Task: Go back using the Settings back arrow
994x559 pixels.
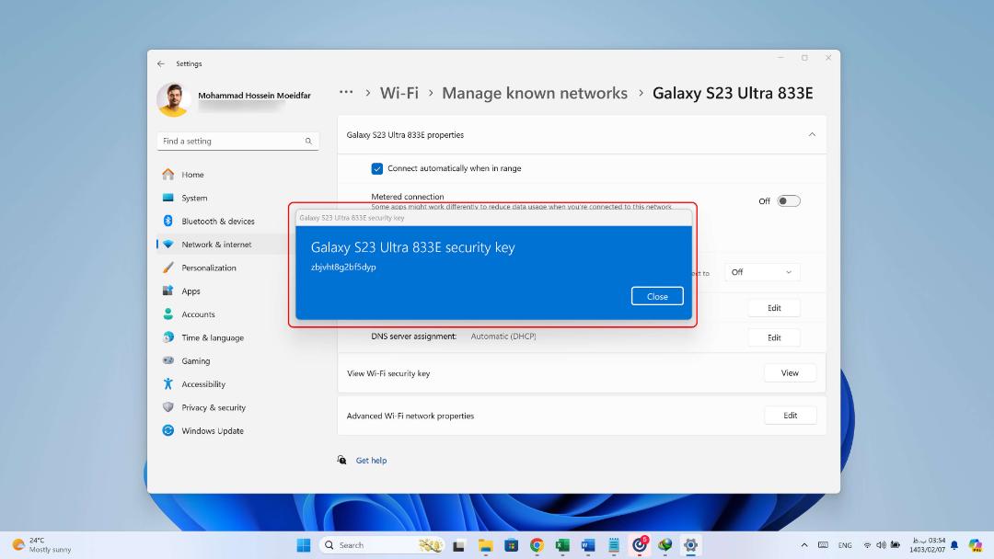Action: pos(160,63)
